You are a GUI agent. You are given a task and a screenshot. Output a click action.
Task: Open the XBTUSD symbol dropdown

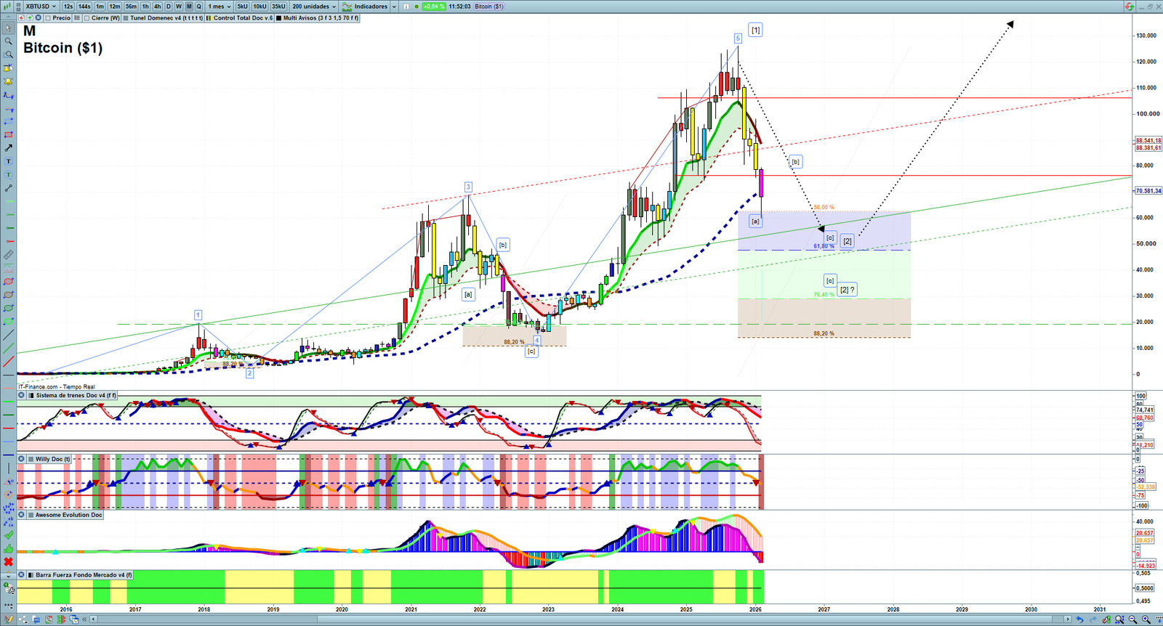41,7
